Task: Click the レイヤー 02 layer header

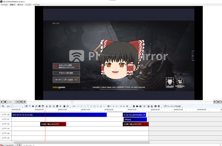Action: [6, 124]
